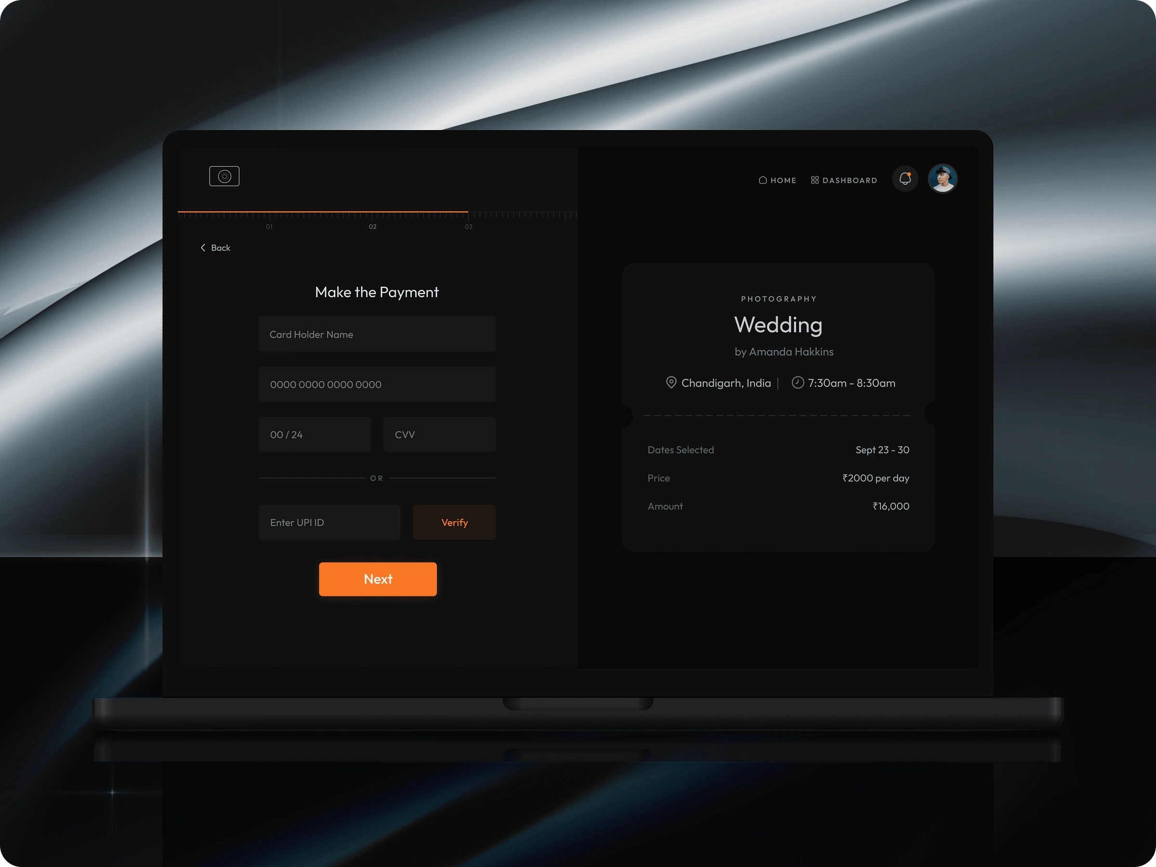
Task: Click the Next button to proceed
Action: (378, 579)
